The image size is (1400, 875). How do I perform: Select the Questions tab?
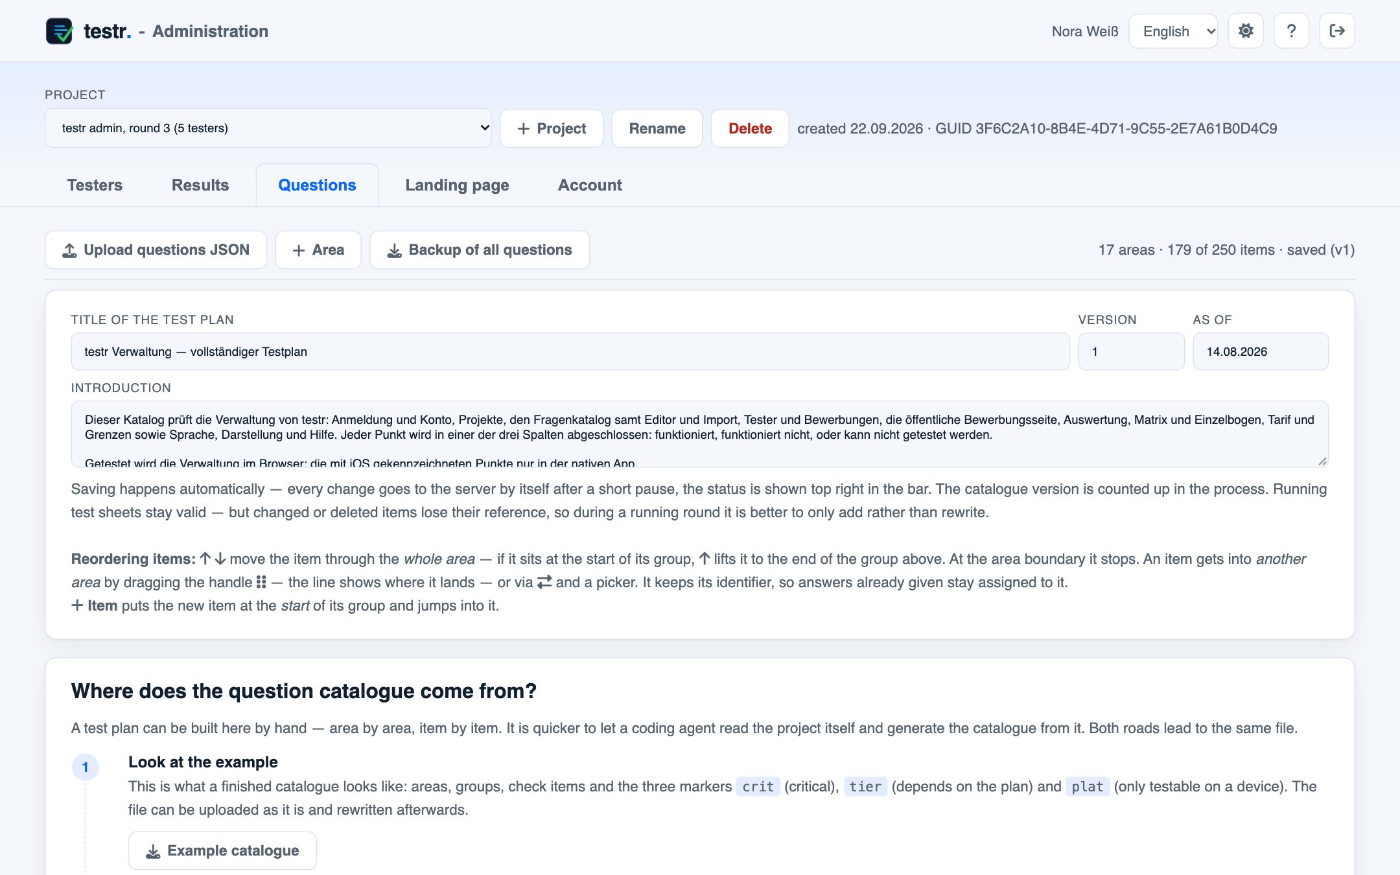tap(317, 185)
